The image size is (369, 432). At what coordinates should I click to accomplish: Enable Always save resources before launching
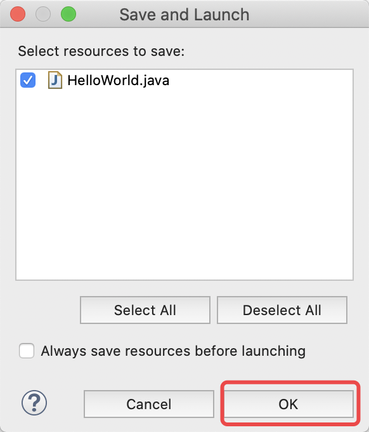[x=27, y=351]
